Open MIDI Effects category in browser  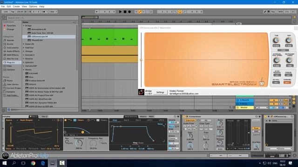pyautogui.click(x=13, y=55)
